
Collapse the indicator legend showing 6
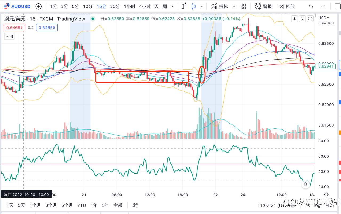tap(9, 37)
